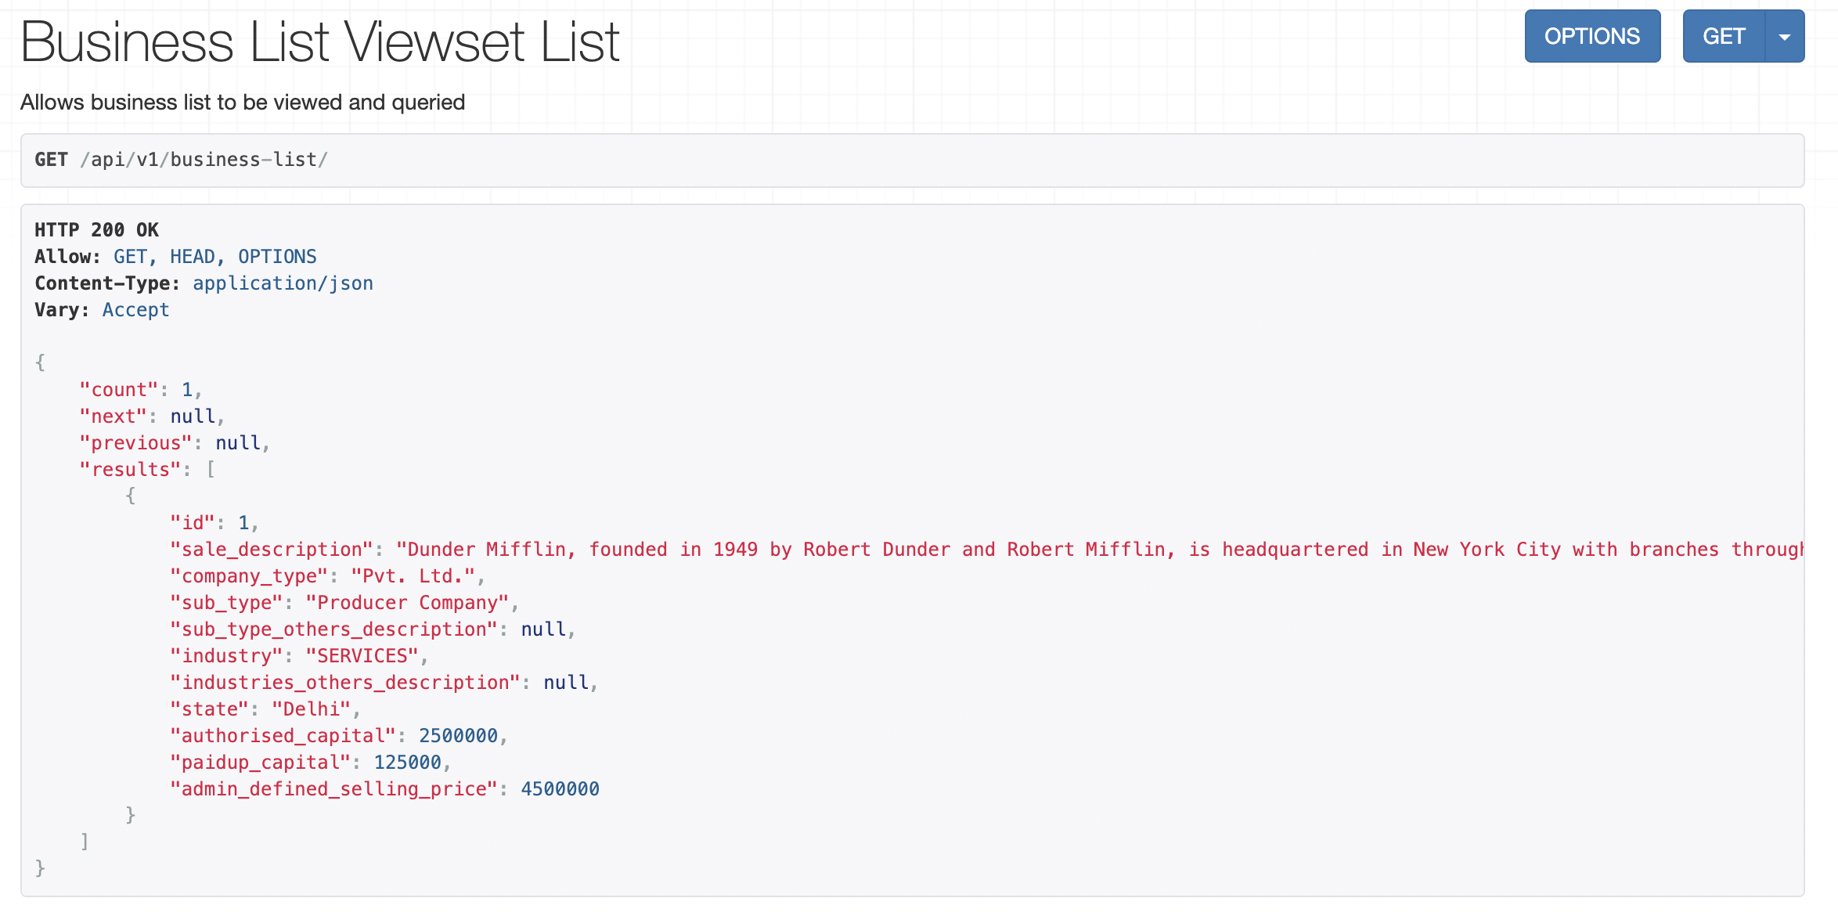The height and width of the screenshot is (916, 1838).
Task: Click the paidup_capital value 125000
Action: [x=407, y=763]
